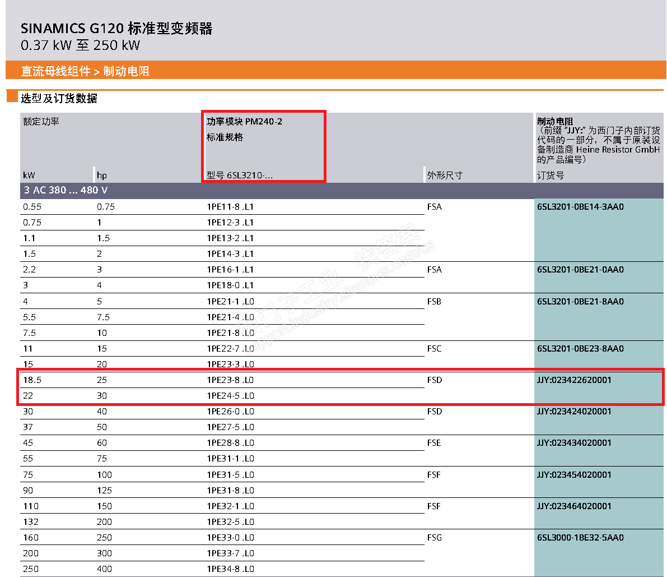Select model cell 1PE21-8 .L0
Image resolution: width=667 pixels, height=577 pixels.
click(x=230, y=333)
